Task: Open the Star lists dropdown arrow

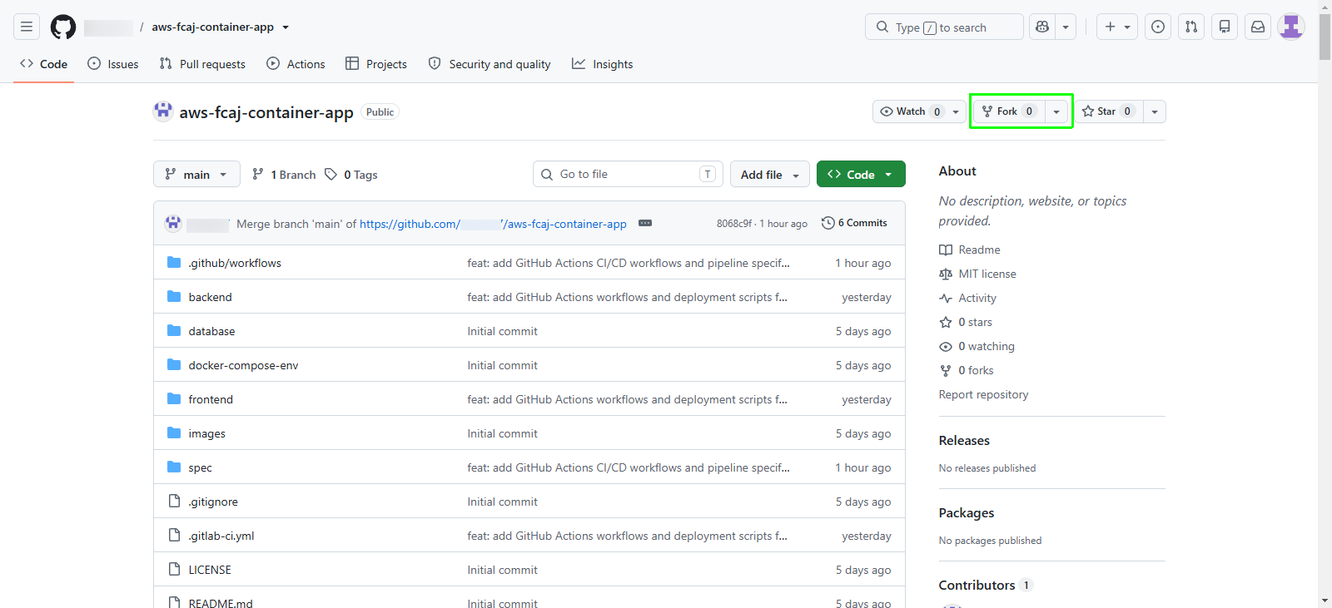Action: pos(1155,111)
